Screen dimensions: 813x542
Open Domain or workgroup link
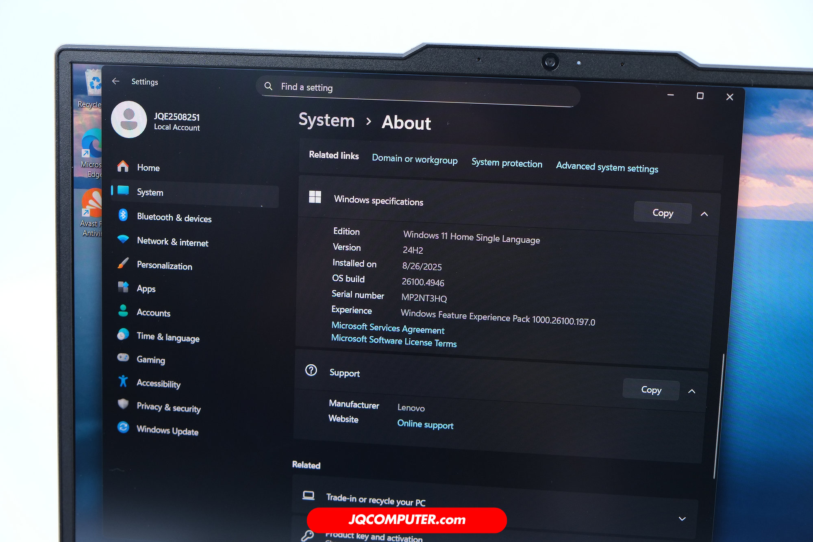point(415,159)
